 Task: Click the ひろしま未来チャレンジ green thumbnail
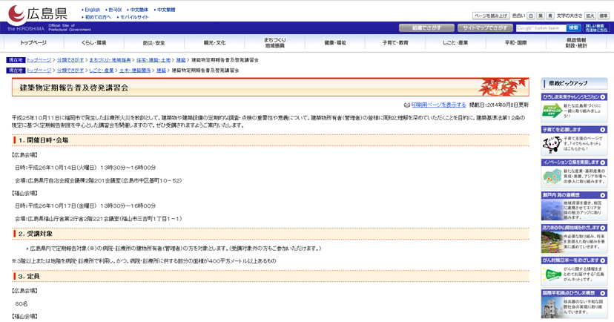pos(552,111)
